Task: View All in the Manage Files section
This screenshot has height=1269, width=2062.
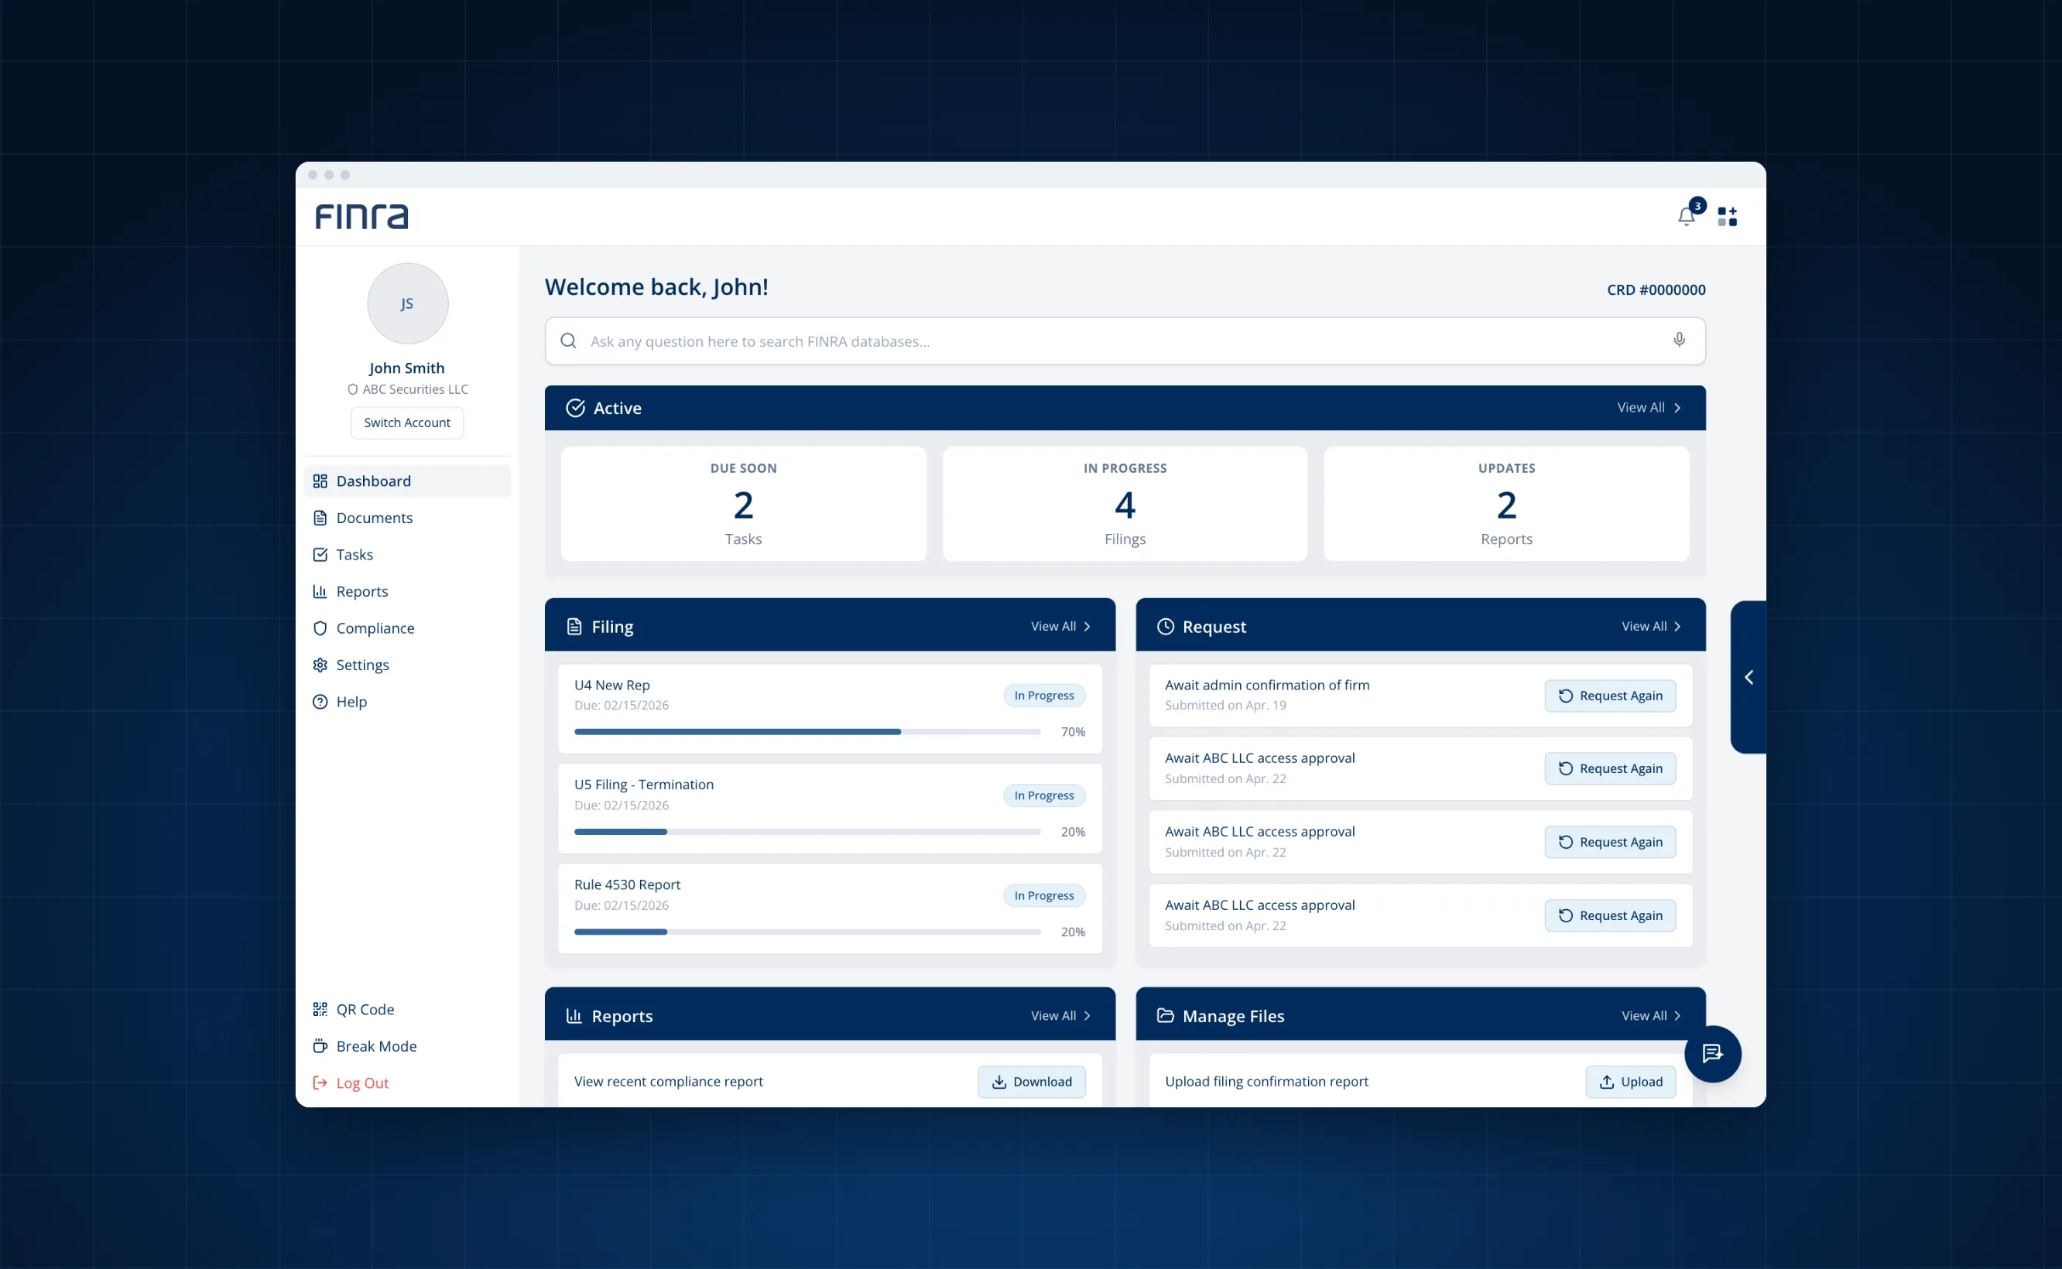Action: pyautogui.click(x=1652, y=1015)
